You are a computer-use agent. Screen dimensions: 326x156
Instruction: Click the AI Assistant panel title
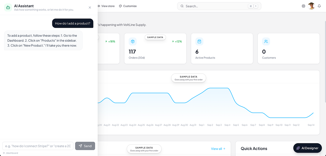(x=24, y=6)
